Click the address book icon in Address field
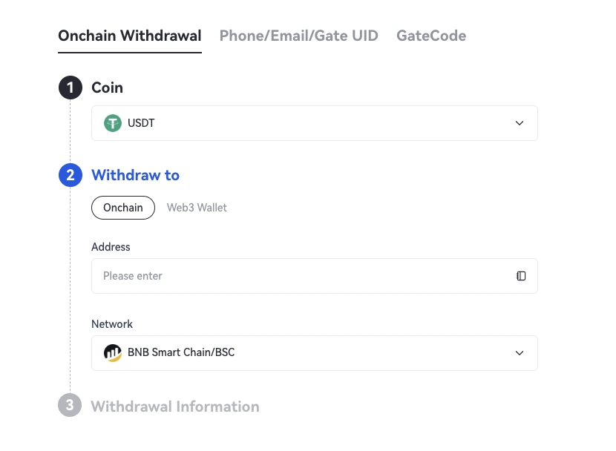 pos(521,276)
